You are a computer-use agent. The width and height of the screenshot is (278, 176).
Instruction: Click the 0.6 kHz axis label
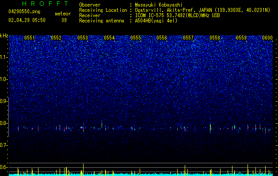pyautogui.click(x=4, y=167)
